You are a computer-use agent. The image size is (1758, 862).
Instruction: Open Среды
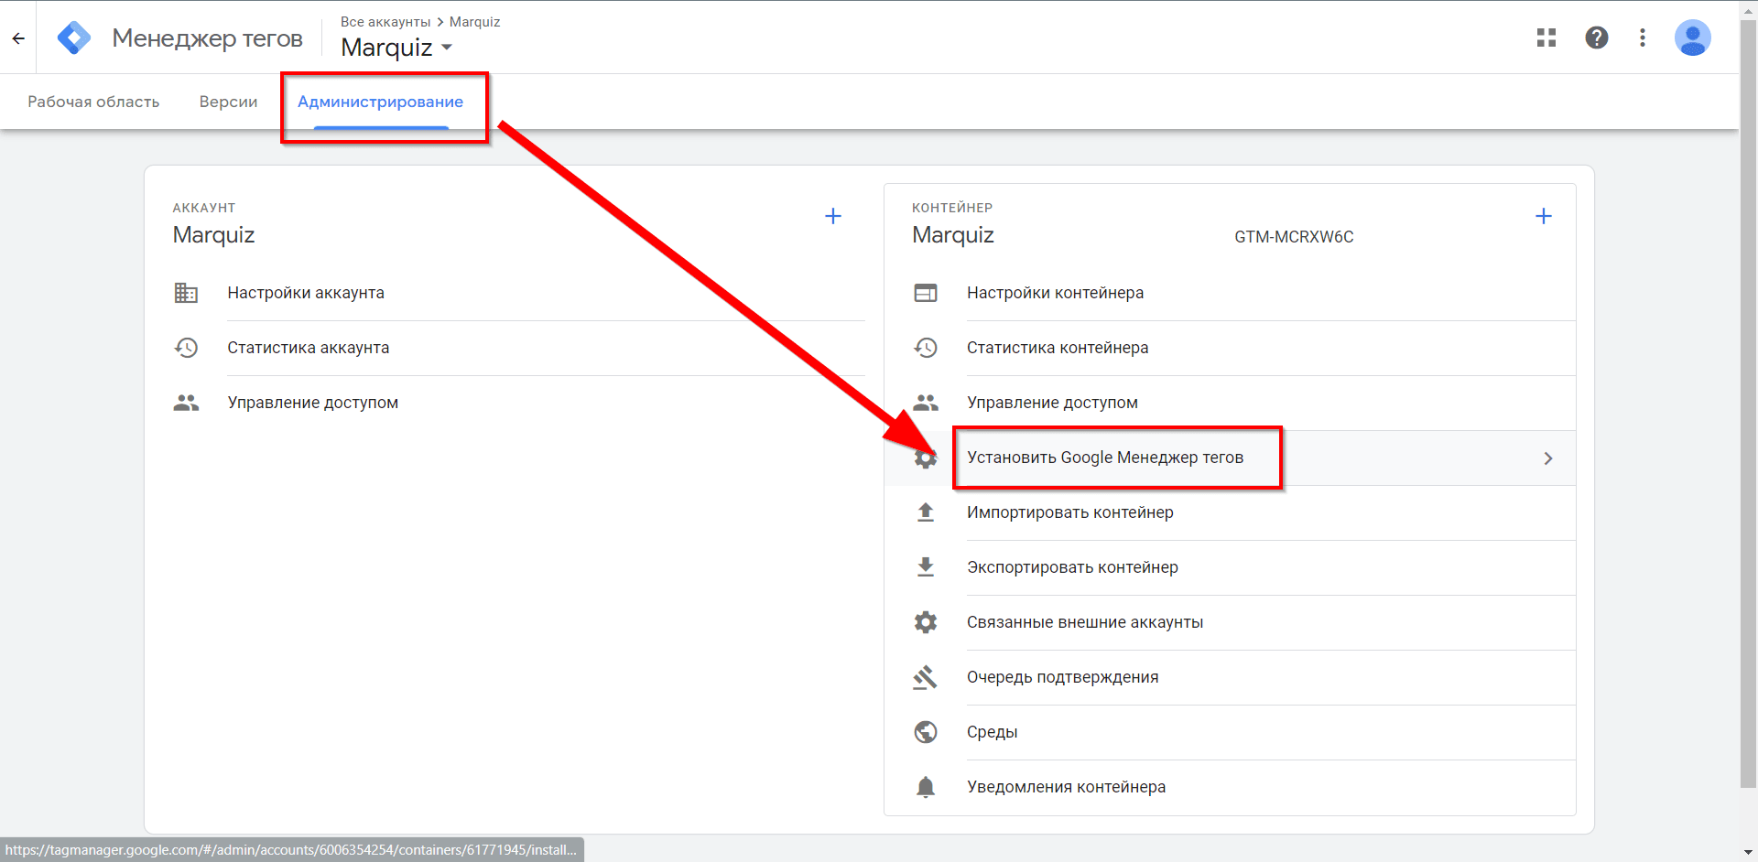click(993, 732)
